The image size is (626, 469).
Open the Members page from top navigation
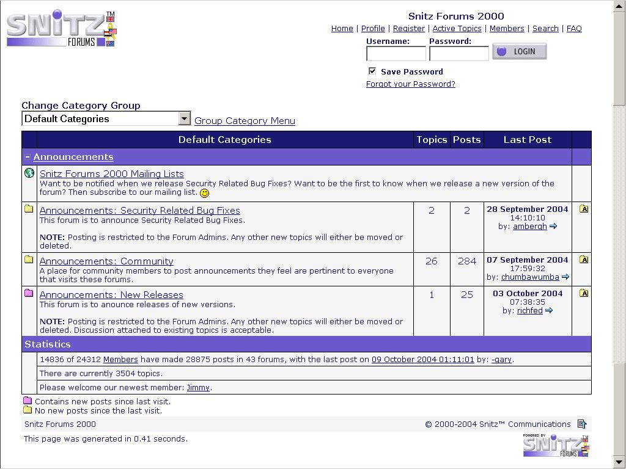click(x=507, y=28)
